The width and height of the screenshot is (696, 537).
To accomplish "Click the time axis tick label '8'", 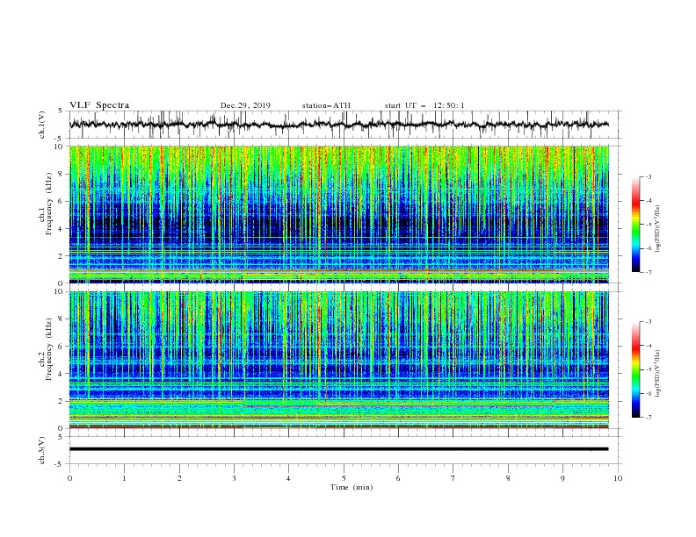I will tap(508, 478).
